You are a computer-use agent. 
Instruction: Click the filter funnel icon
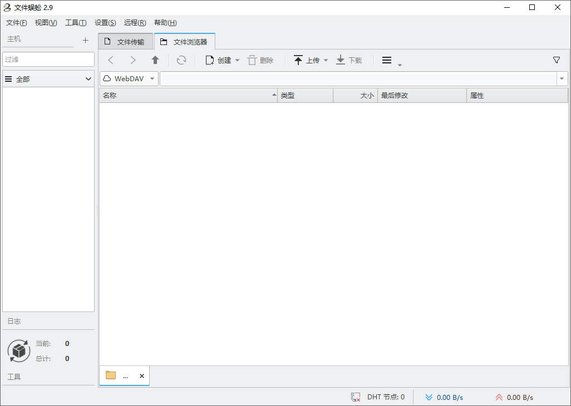click(x=557, y=60)
